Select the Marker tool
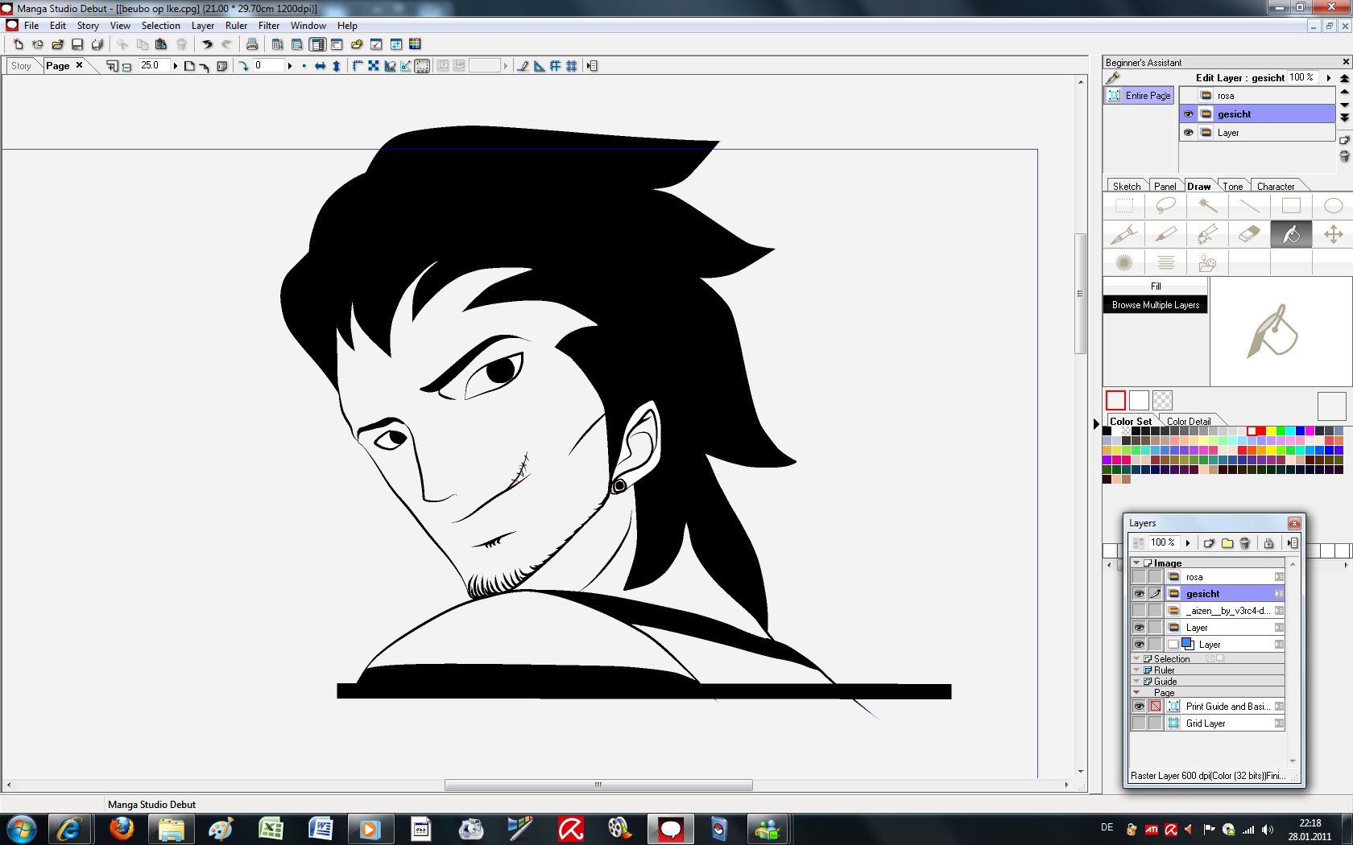Viewport: 1353px width, 845px height. click(x=1165, y=234)
